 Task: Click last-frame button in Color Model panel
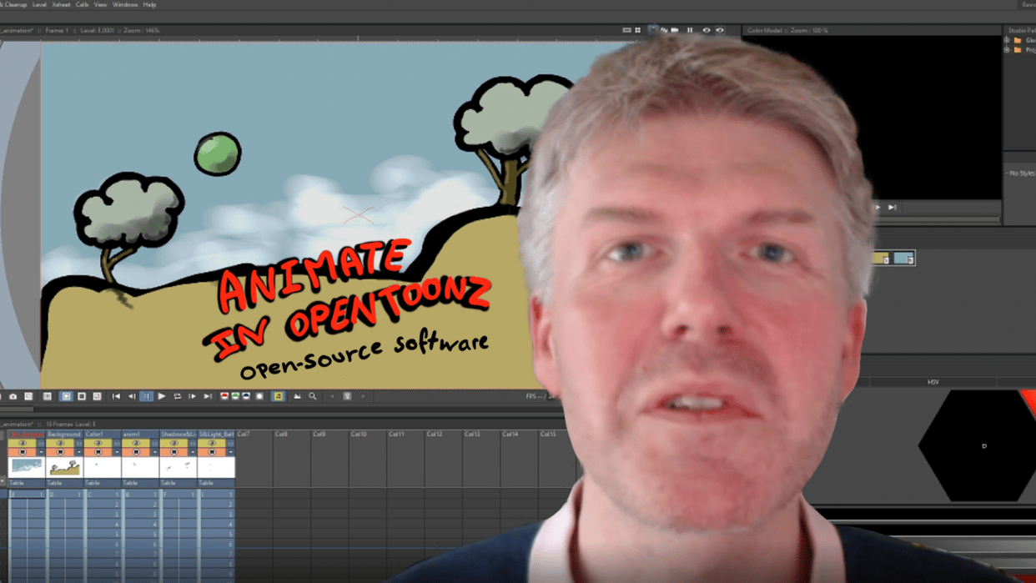coord(892,207)
